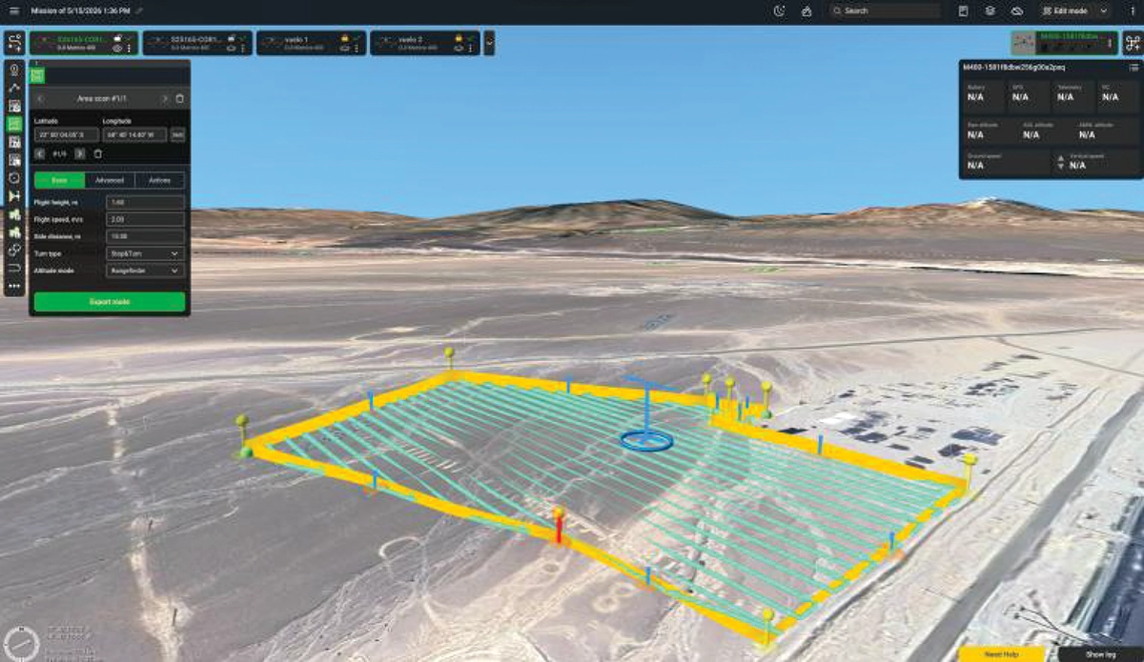Image resolution: width=1144 pixels, height=662 pixels.
Task: Delete the Area scan segment with trash icon
Action: 180,98
